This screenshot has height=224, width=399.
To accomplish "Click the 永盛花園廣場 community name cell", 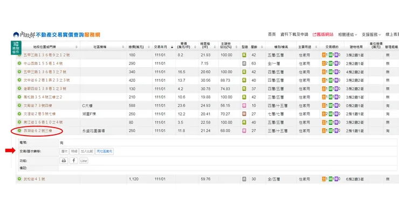I will coord(93,131).
